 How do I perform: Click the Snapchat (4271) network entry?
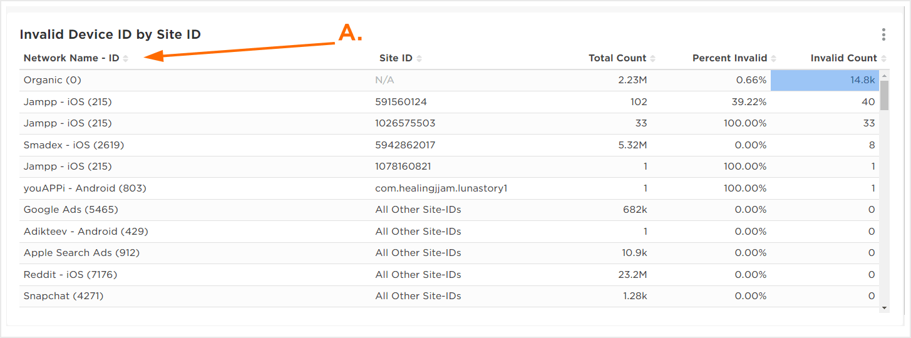click(x=63, y=296)
